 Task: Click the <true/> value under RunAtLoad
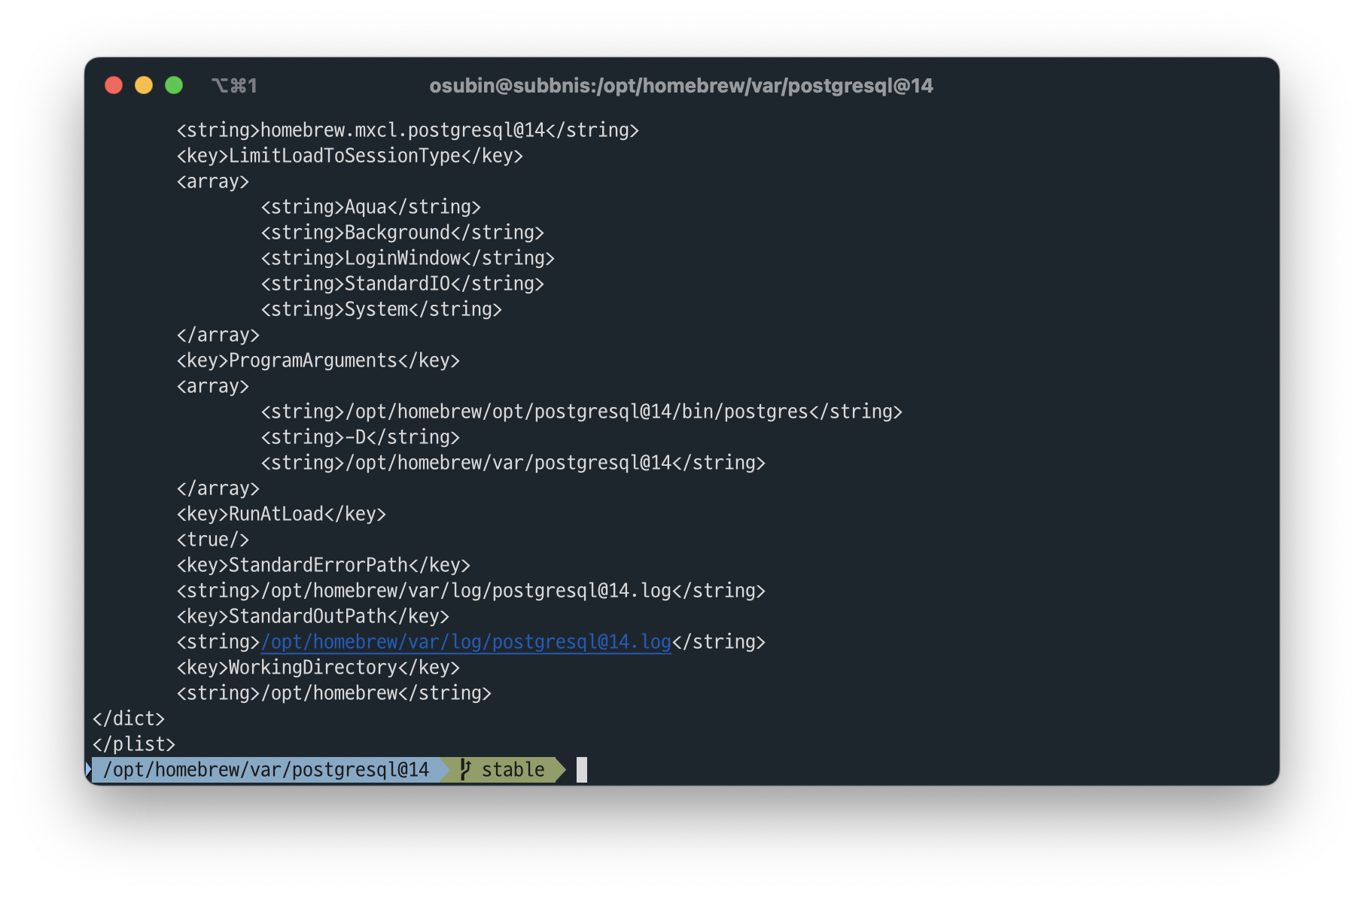(x=213, y=539)
